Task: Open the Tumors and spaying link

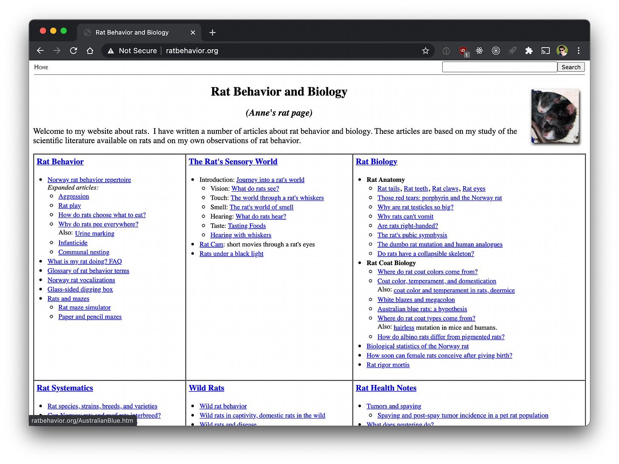Action: click(394, 406)
